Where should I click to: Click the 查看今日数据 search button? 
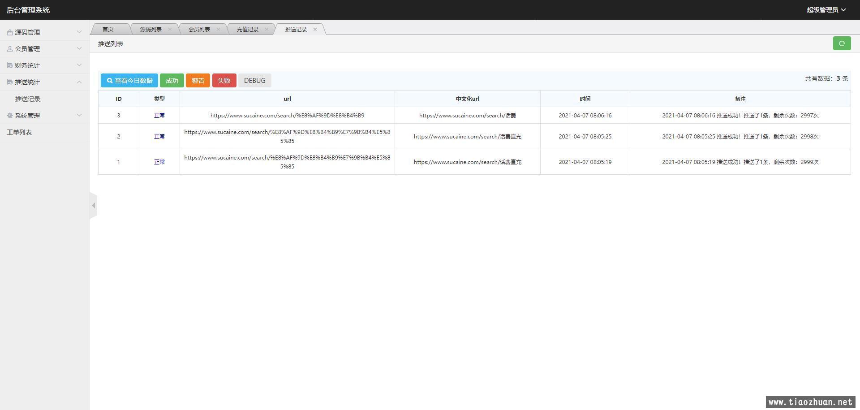pos(129,81)
